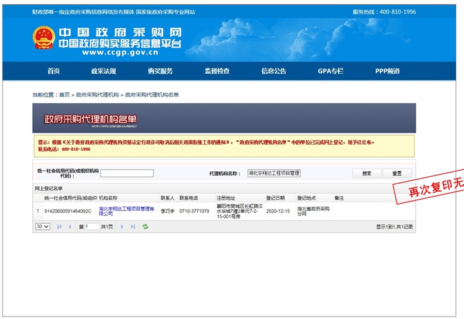Select contact name cell 李巧宇
Screen dimensions: 464x319
tap(168, 211)
